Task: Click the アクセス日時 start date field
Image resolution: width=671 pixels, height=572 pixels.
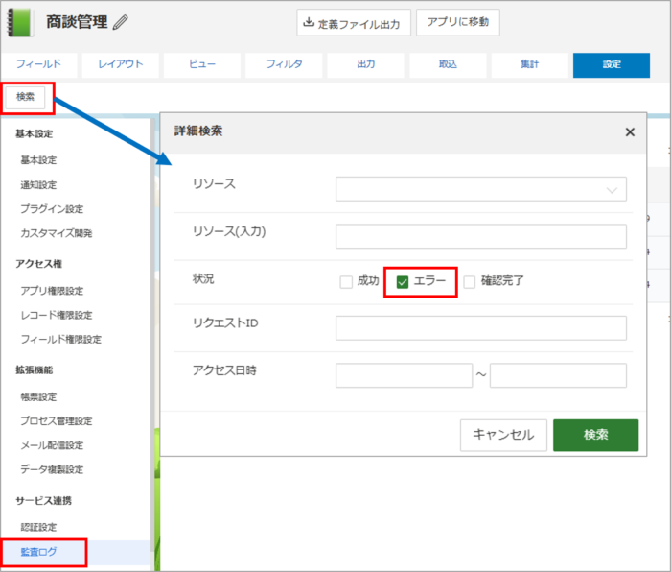Action: 404,375
